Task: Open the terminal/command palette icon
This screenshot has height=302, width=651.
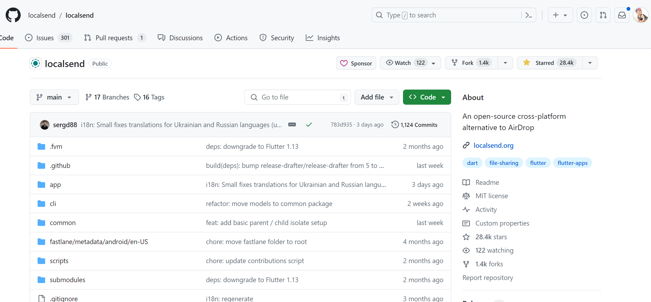Action: [529, 15]
